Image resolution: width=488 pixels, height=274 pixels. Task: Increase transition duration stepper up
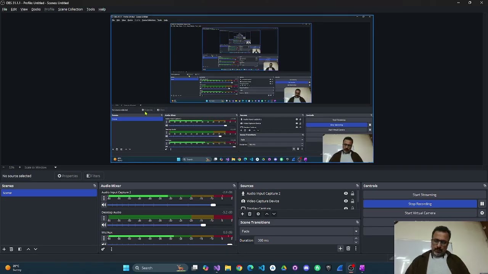coord(356,239)
